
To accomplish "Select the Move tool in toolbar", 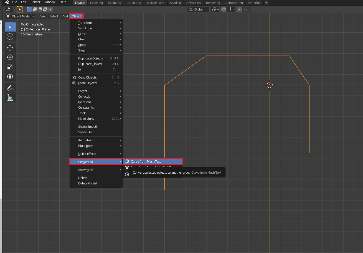I will point(10,48).
